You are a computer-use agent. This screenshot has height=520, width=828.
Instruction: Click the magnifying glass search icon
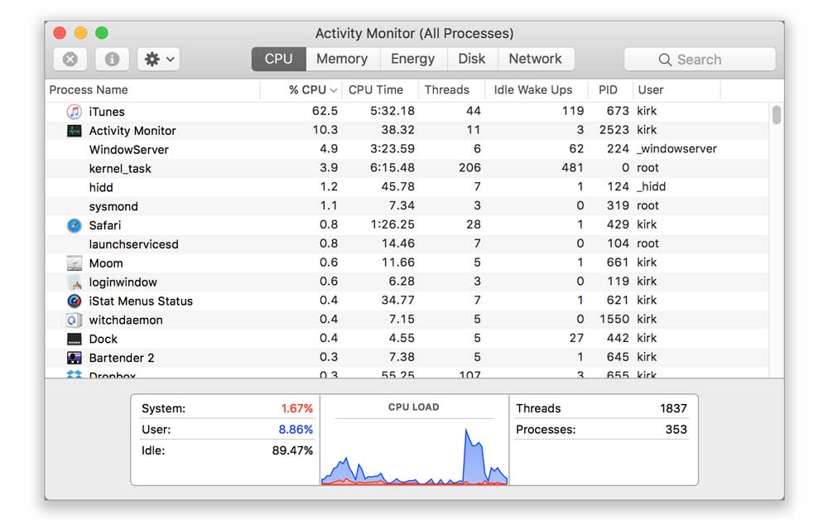[665, 60]
